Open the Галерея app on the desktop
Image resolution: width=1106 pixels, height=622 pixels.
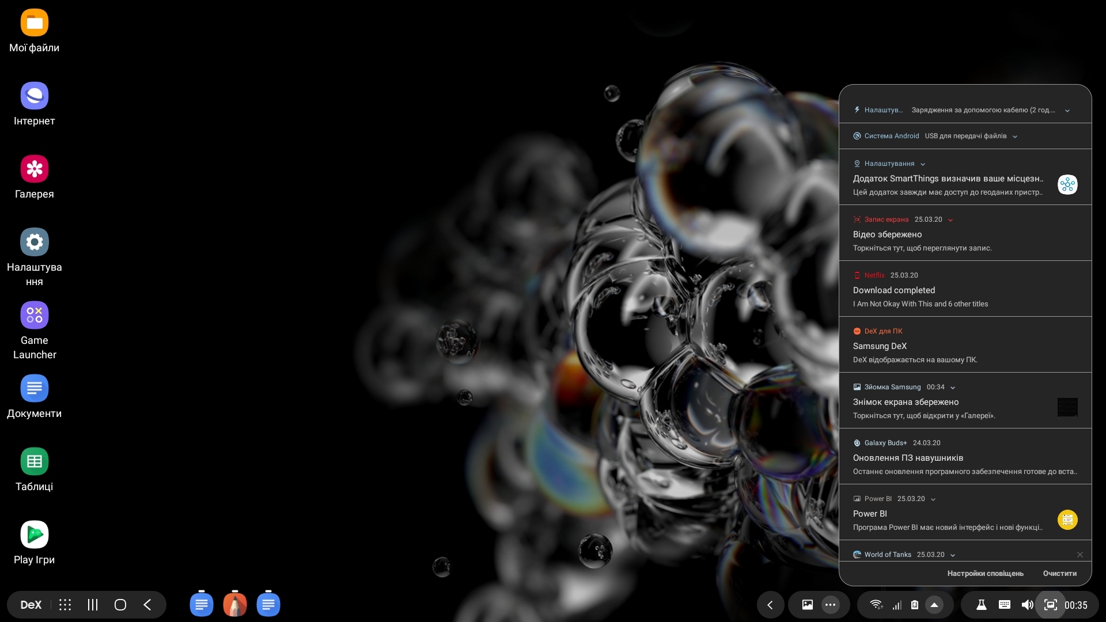click(34, 168)
